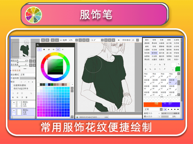Click the lock-all padlock icon
Image resolution: width=193 pixels, height=144 pixels.
pos(32,82)
